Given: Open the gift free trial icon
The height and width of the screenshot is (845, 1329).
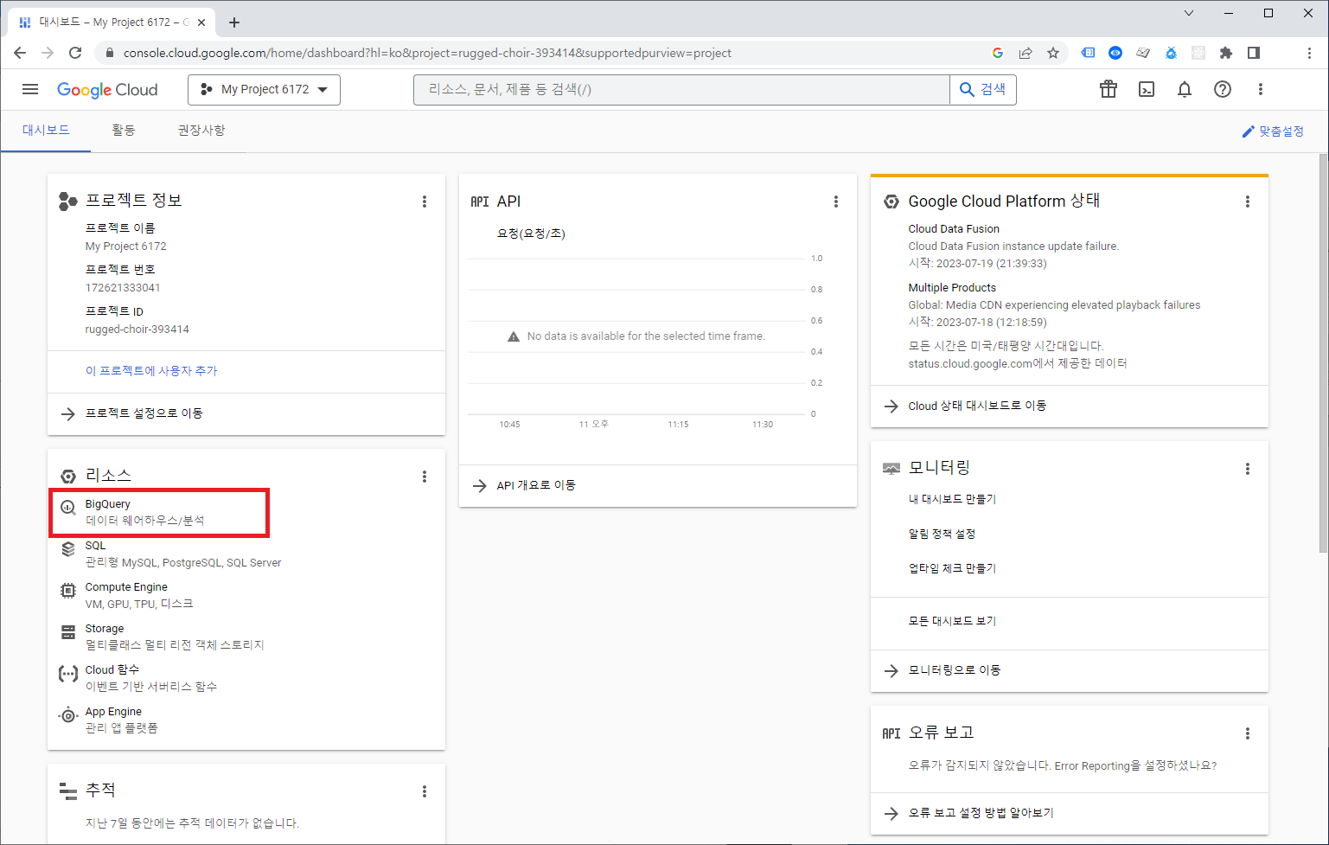Looking at the screenshot, I should point(1109,89).
